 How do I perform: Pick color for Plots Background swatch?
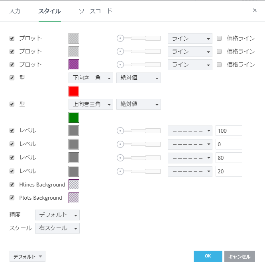[x=74, y=198]
